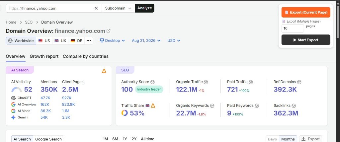Click the ChatGPT logo icon
Viewport: 340px width, 142px height.
coord(13,98)
